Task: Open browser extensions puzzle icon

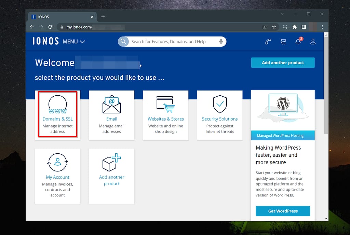Action: (x=295, y=27)
